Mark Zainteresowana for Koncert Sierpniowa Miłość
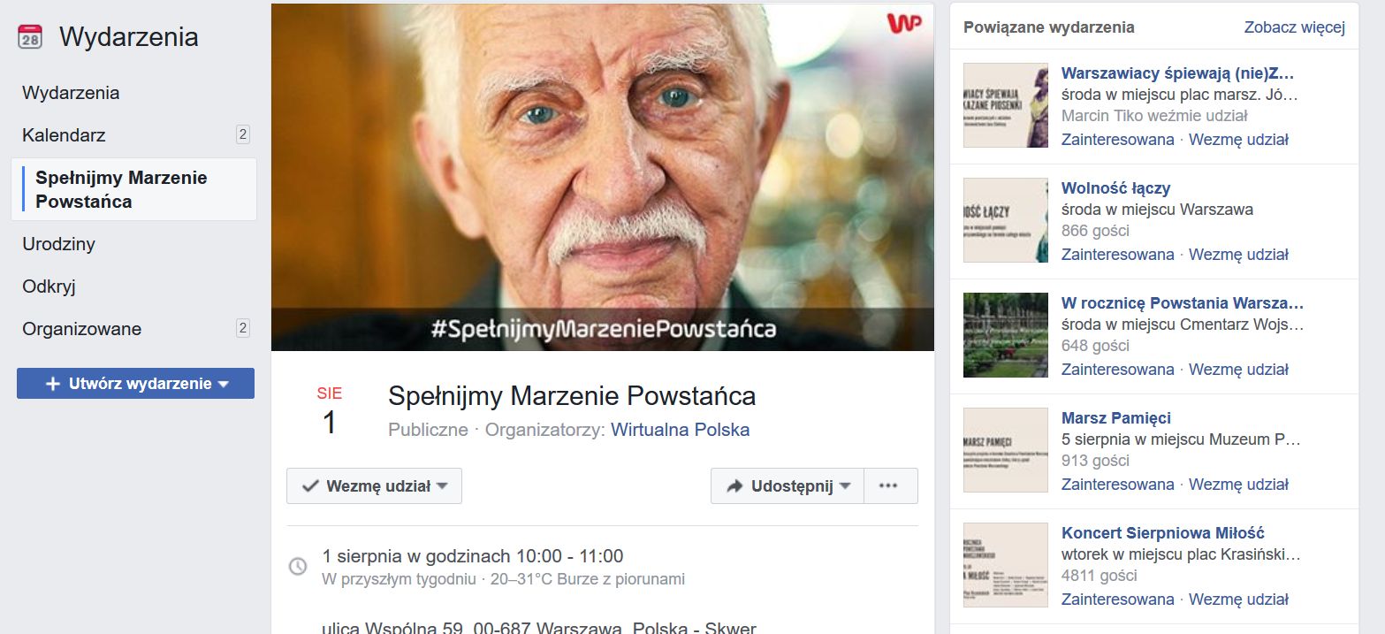This screenshot has width=1385, height=634. point(1117,600)
